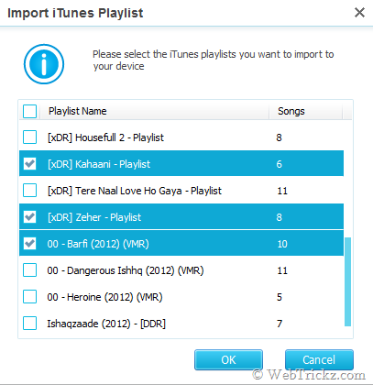Screen dimensions: 373x385
Task: Select the Ishaqzaade (2012) - [DDR] row
Action: 181,324
